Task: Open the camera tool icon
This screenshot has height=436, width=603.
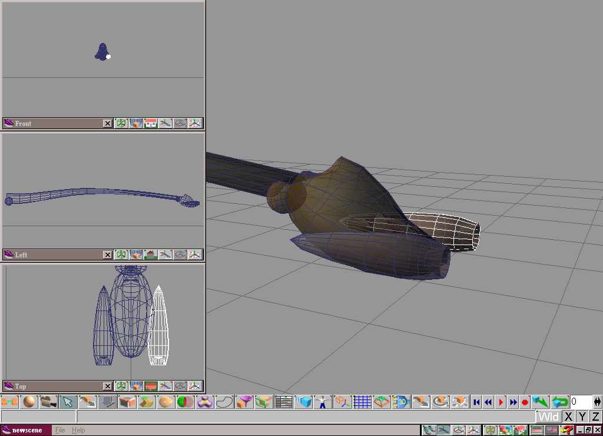Action: point(48,402)
